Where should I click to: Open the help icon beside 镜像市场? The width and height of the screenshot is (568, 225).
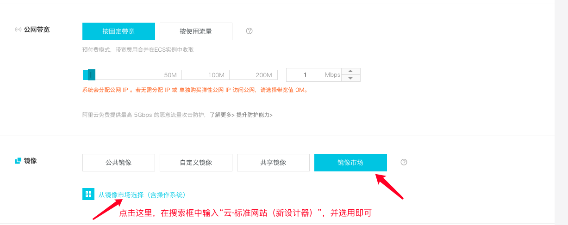point(404,162)
